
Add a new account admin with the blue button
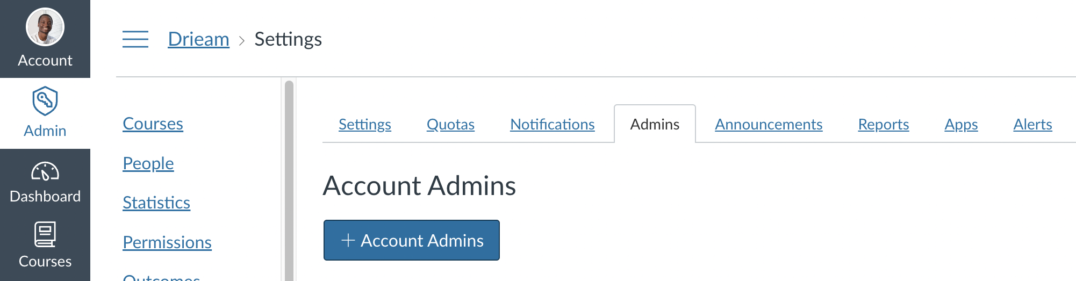click(412, 240)
